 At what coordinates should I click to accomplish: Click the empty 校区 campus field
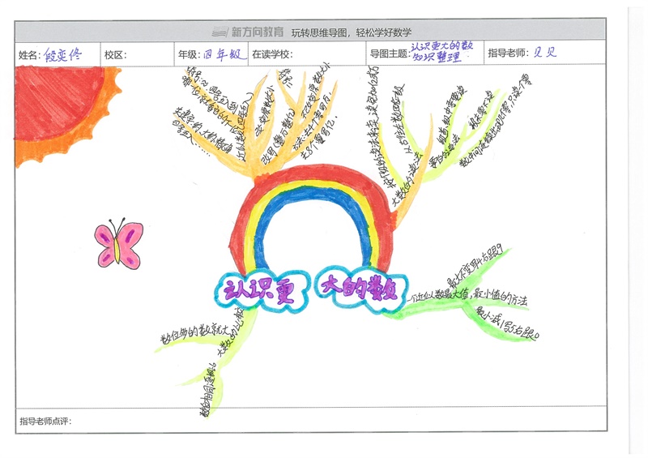click(x=147, y=55)
